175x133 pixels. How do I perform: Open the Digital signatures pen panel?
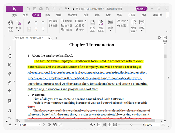(10, 110)
